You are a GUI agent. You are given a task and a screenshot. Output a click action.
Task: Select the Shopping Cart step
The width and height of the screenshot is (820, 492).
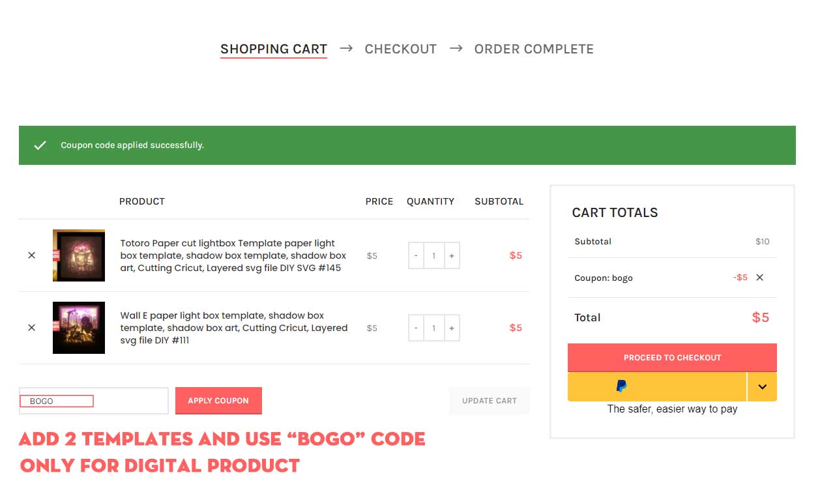(x=274, y=49)
